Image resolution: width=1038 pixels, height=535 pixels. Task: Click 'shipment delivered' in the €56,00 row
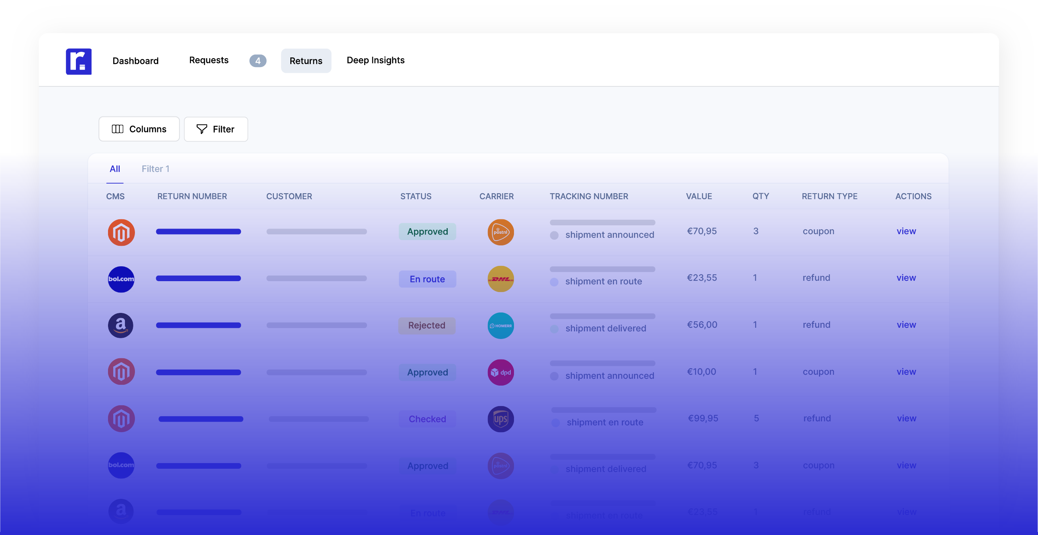click(x=606, y=328)
